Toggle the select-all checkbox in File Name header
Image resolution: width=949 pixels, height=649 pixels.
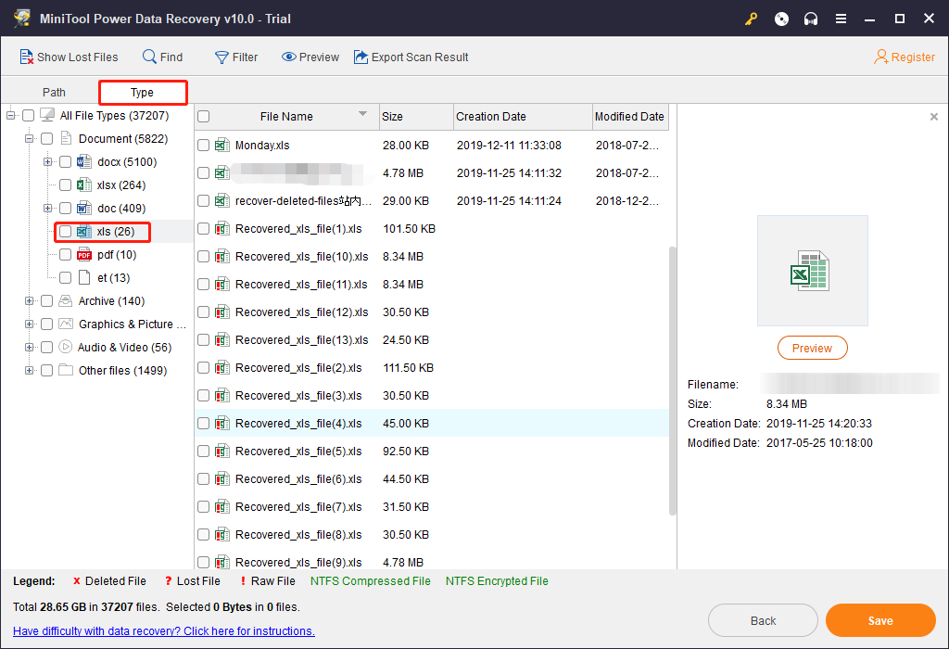click(204, 116)
